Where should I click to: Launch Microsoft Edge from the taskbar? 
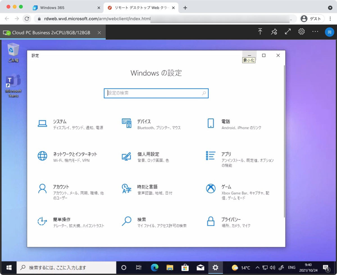click(154, 268)
